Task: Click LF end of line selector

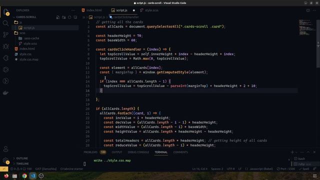Action: pos(240,169)
